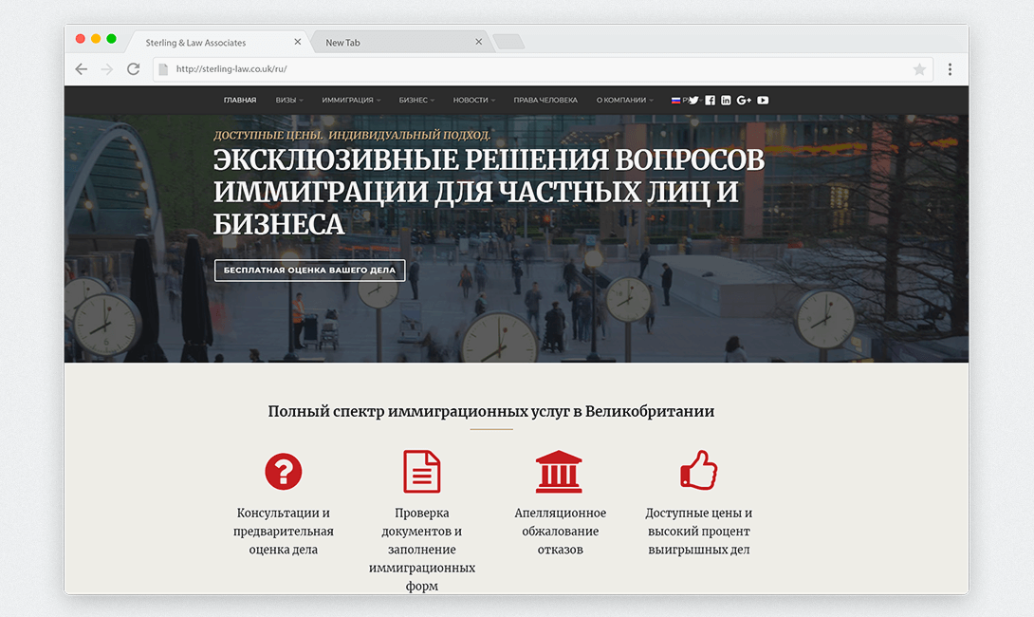Click the address bar URL field

(x=543, y=69)
